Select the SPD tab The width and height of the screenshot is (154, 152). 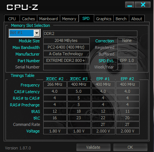[x=86, y=18]
